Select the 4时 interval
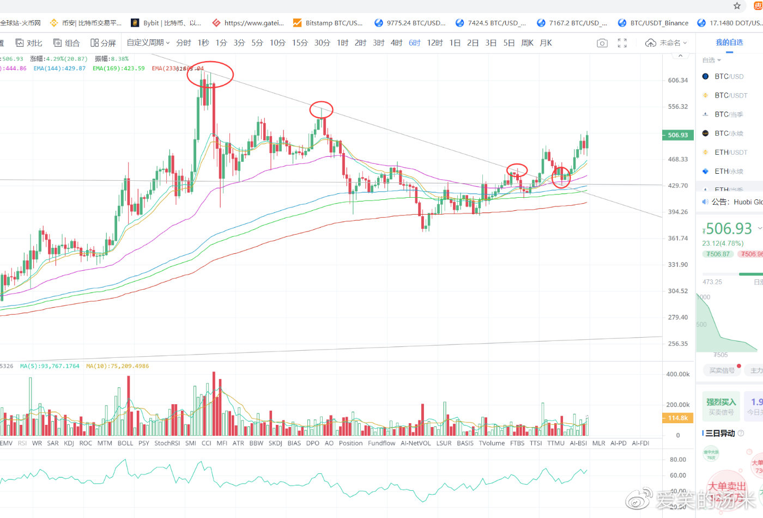Image resolution: width=763 pixels, height=518 pixels. click(x=397, y=43)
